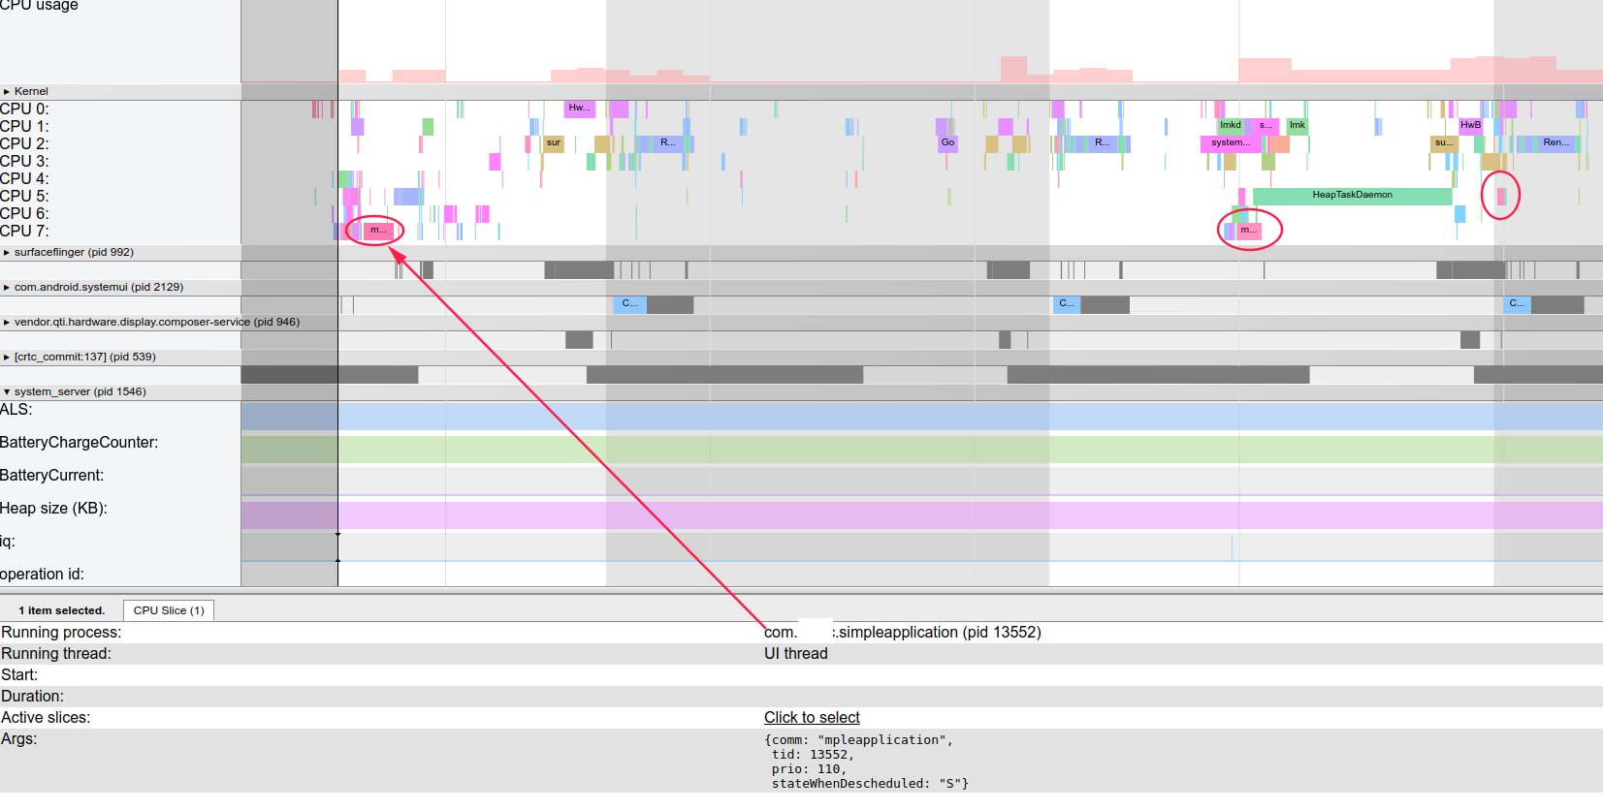Expand the [crtc_commit:137] (pid 539) row
1603x810 pixels.
point(7,358)
